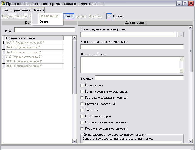The width and height of the screenshot is (195, 150).
Task: Close the Отчеты menu
Action: click(x=38, y=10)
